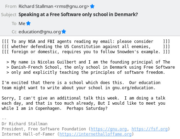Click the star next to Richard Stallman's address

pos(92,6)
